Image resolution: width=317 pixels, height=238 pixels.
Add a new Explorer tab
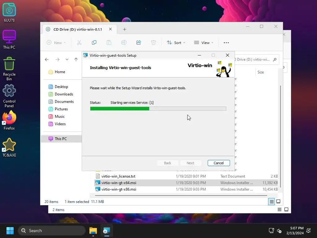[124, 29]
